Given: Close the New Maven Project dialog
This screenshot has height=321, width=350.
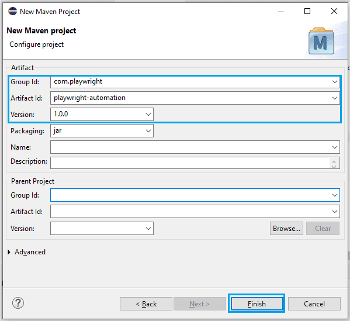Looking at the screenshot, I should click(334, 11).
